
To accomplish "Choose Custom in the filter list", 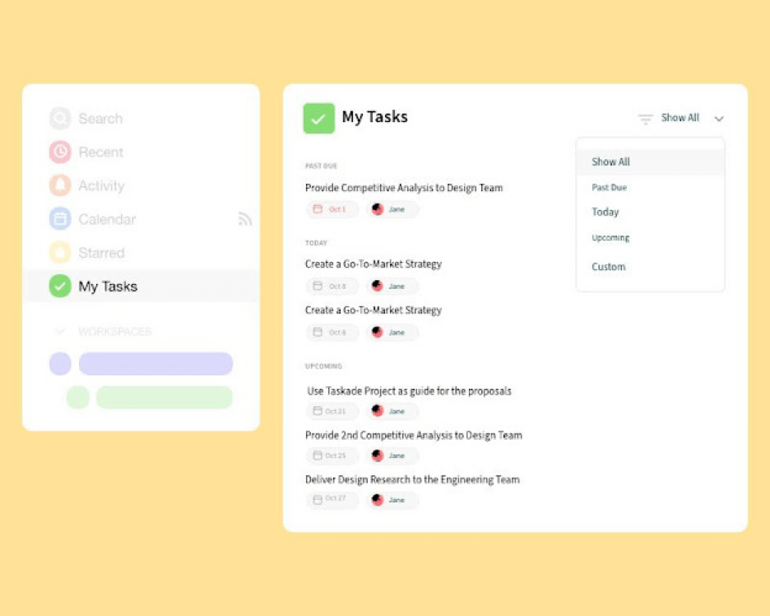I will pos(609,267).
